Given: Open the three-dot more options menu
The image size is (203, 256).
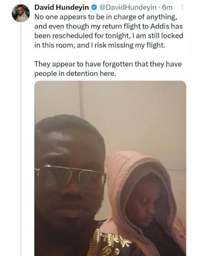Looking at the screenshot, I should click(182, 7).
